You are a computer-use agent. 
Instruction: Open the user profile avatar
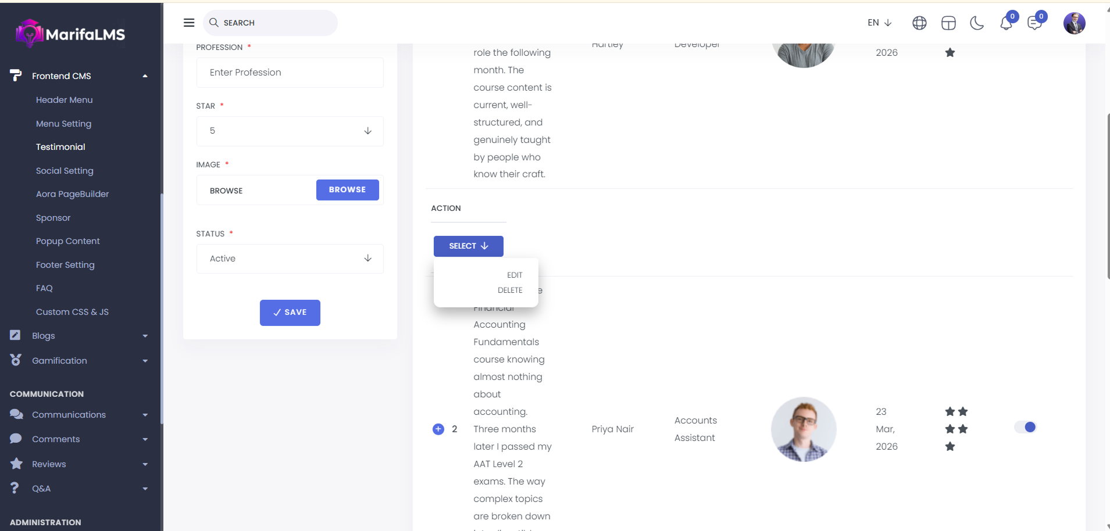pyautogui.click(x=1074, y=23)
